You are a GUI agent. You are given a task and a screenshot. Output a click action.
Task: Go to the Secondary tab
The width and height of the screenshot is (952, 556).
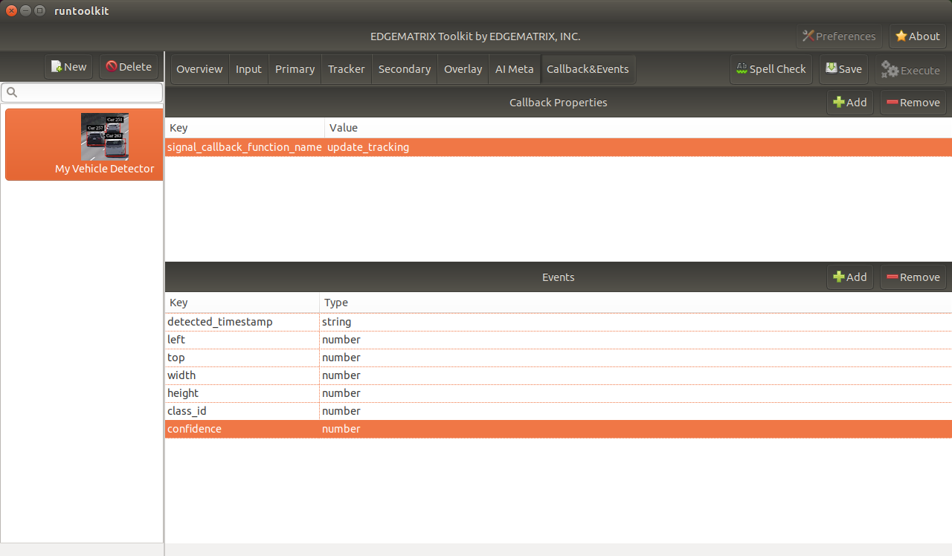click(405, 69)
